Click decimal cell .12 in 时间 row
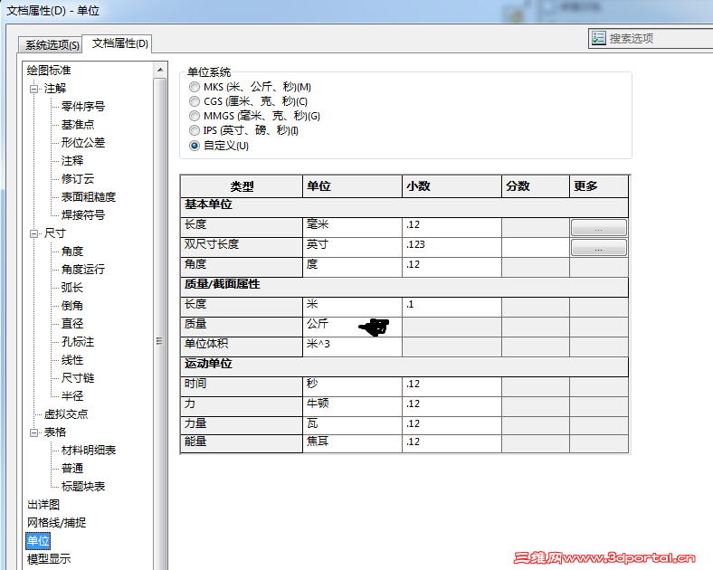 (452, 387)
